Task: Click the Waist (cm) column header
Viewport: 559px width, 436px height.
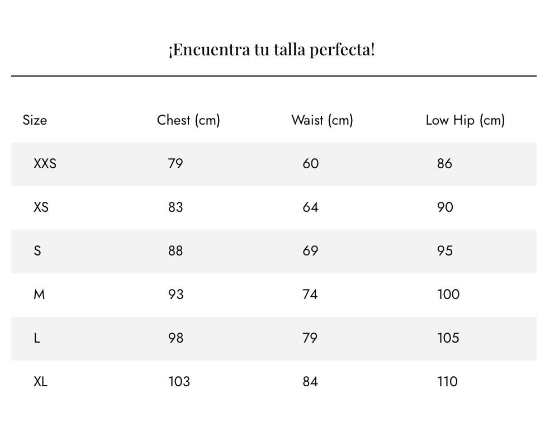Action: [x=322, y=120]
